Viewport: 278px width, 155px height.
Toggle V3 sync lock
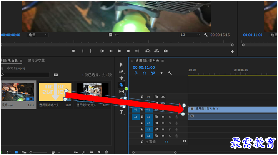tap(156, 97)
